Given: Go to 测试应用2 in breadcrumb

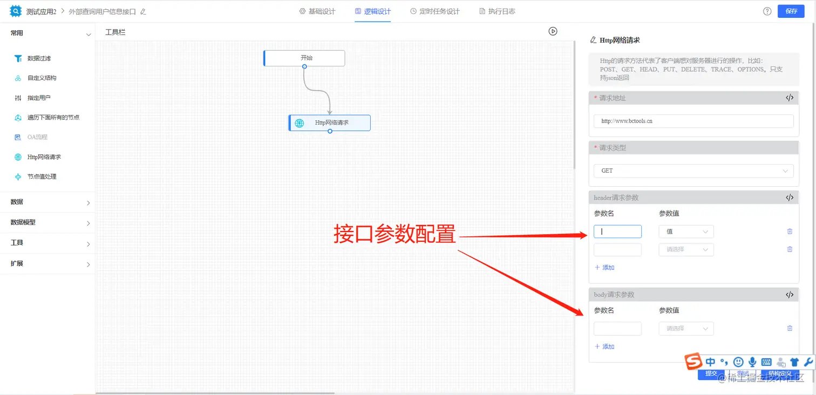Looking at the screenshot, I should 41,11.
